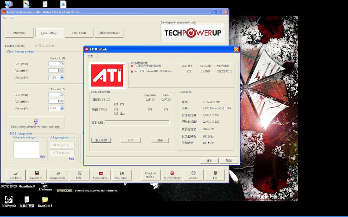The width and height of the screenshot is (348, 217).
Task: Select the 主要 tab in ATIWinflash
Action: 90,56
